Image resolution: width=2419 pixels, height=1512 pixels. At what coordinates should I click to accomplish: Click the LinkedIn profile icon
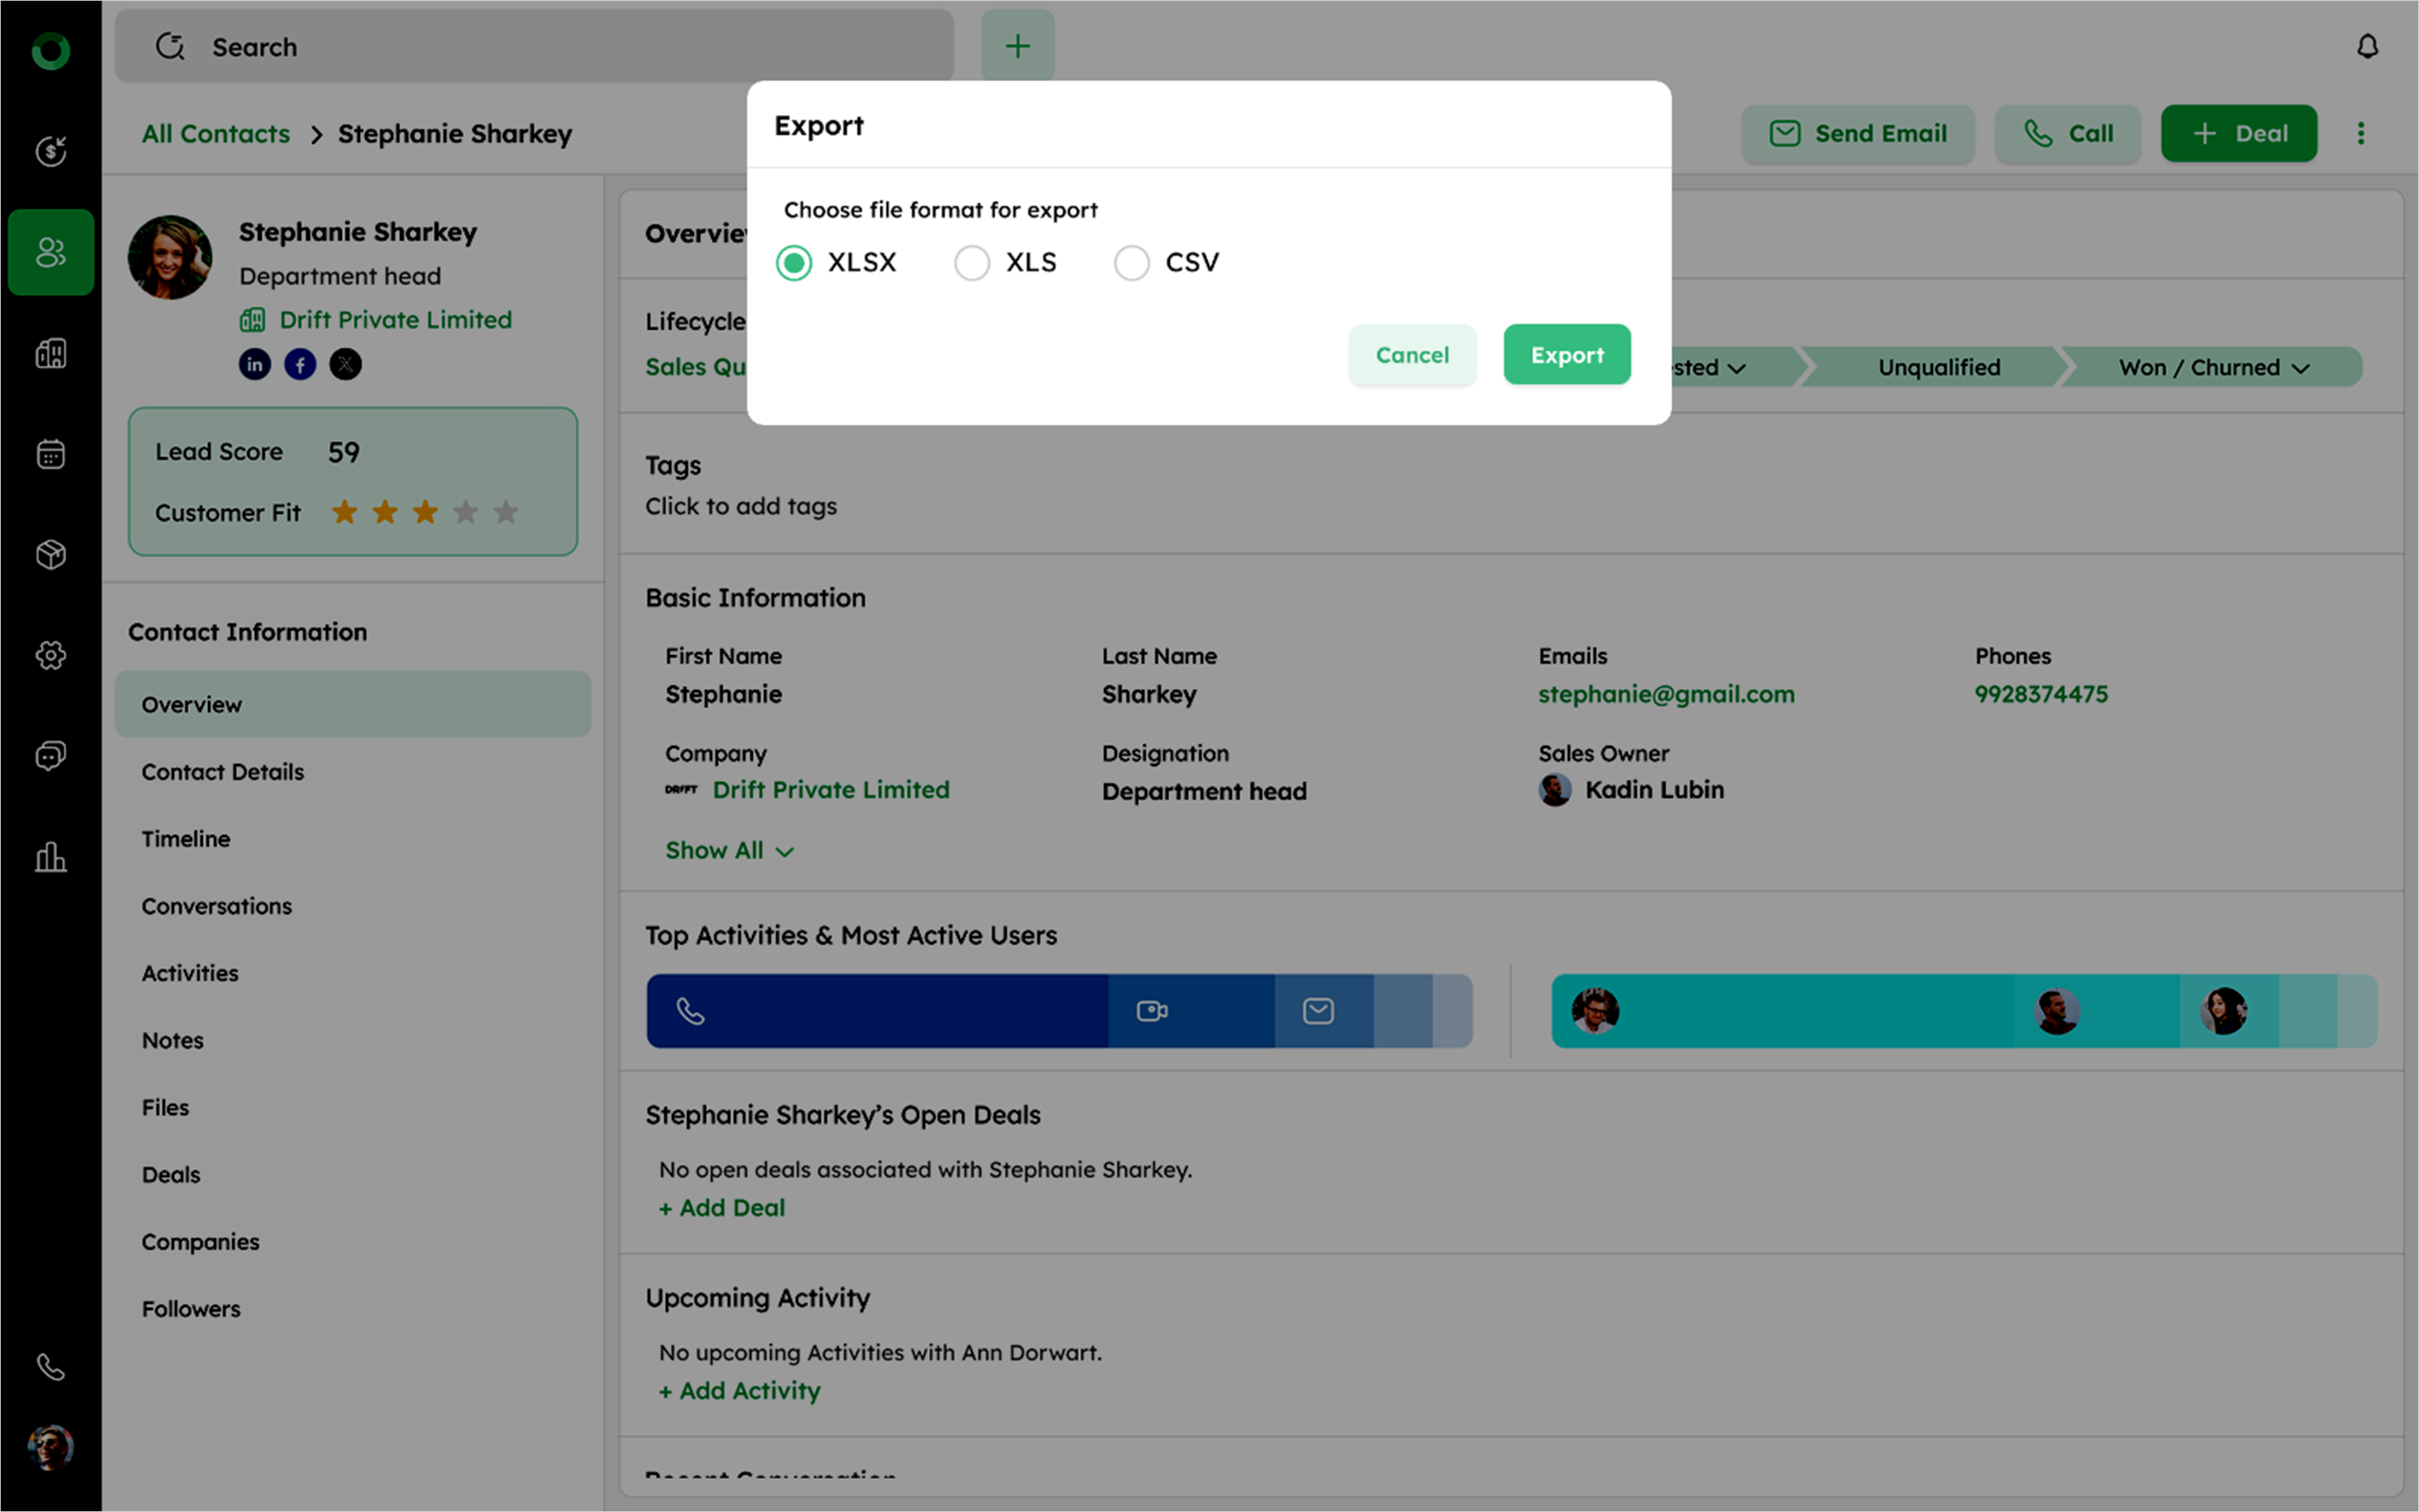(x=254, y=364)
